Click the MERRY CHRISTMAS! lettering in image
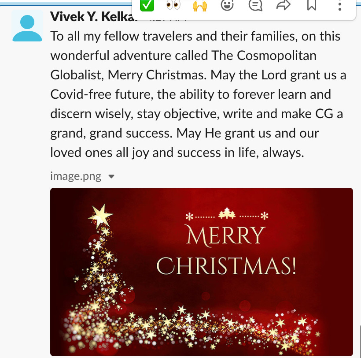Screen dimensions: 361x358 (x=226, y=250)
